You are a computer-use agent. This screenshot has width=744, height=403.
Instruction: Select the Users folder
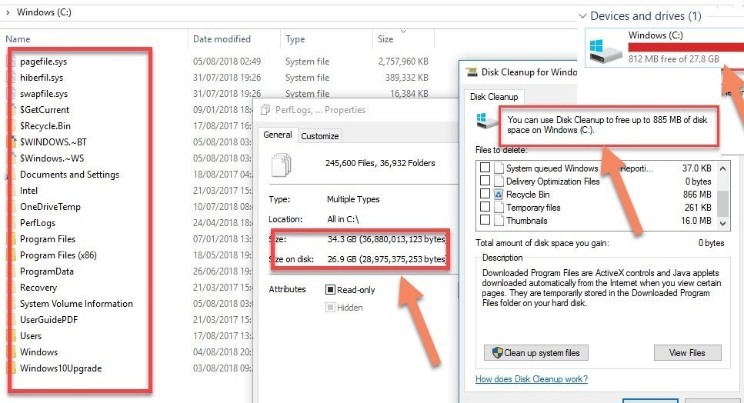pyautogui.click(x=30, y=335)
